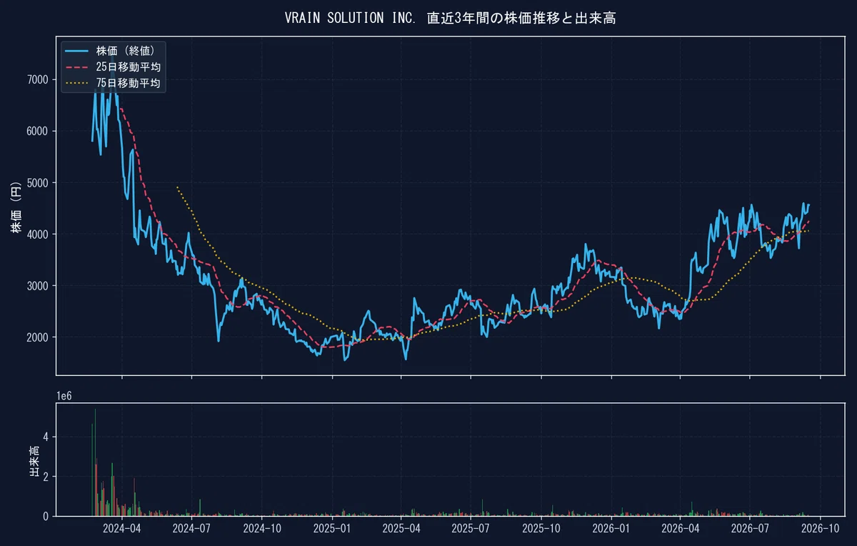Click the 2026-04 date label
The height and width of the screenshot is (546, 857).
[682, 529]
